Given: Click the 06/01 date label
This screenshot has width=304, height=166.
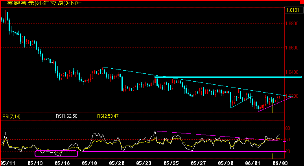Looking at the screenshot, I should tap(252, 163).
